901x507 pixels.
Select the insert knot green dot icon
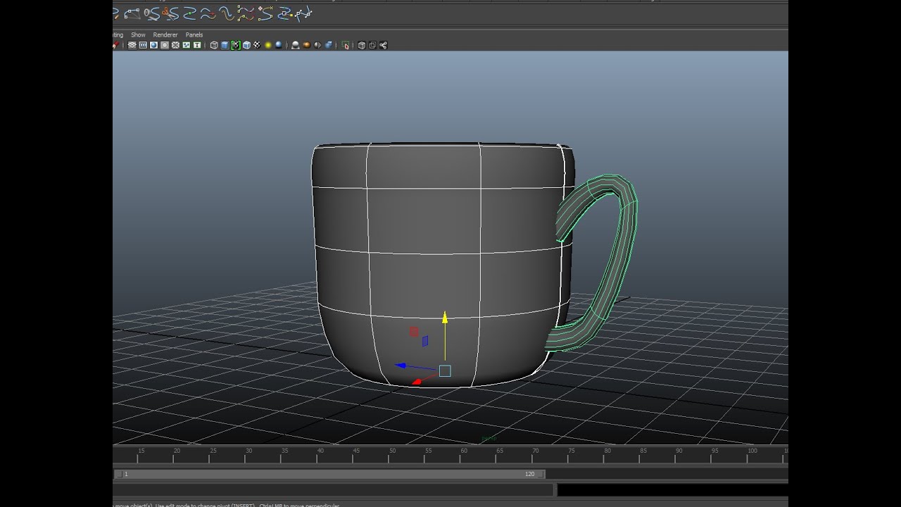pyautogui.click(x=189, y=13)
